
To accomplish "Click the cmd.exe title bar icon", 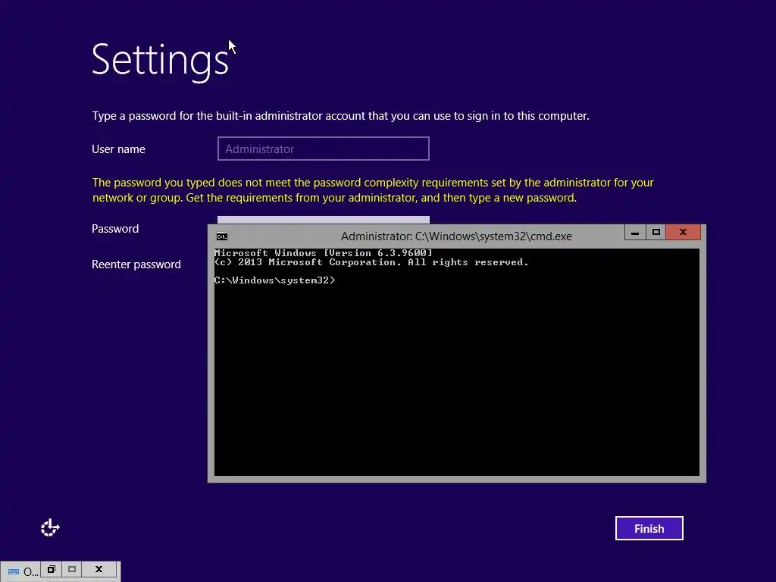I will 222,236.
